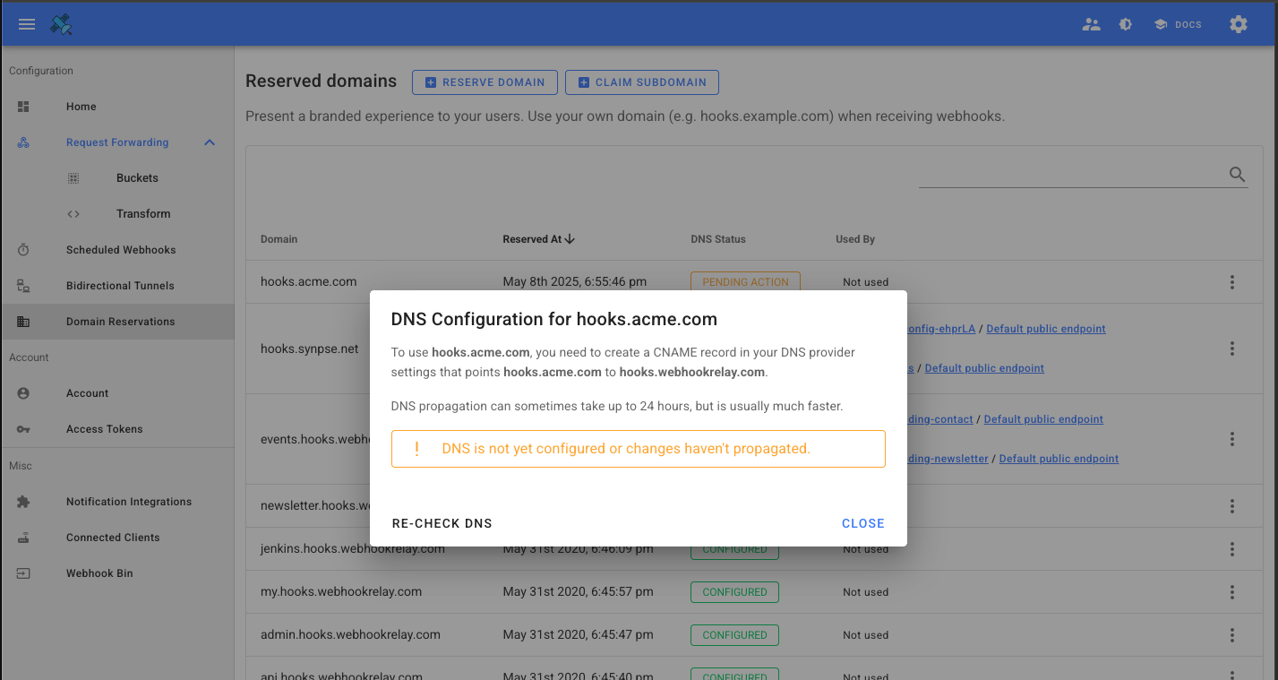Click the Reserve Domain button
Image resolution: width=1278 pixels, height=680 pixels.
click(485, 82)
